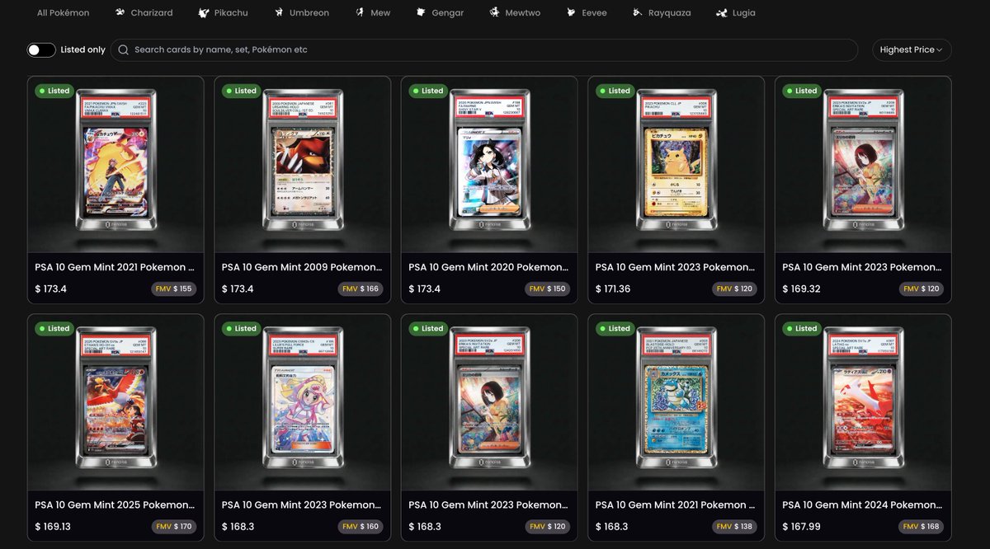Click the Listed badge on the $171.36 card
Viewport: 990px width, 549px height.
click(x=615, y=91)
